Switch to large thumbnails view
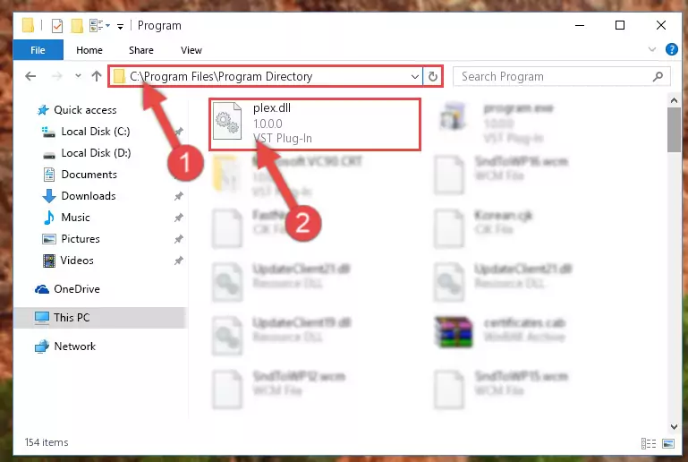This screenshot has height=462, width=688. [x=668, y=443]
